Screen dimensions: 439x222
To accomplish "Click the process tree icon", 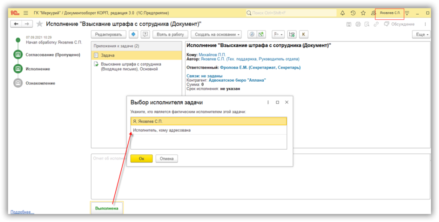I will [x=292, y=34].
